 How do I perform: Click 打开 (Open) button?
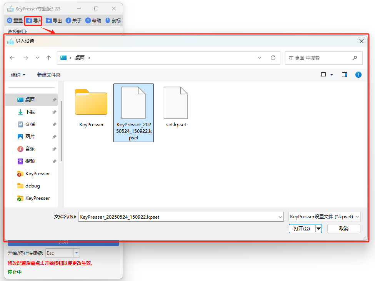[x=302, y=229]
